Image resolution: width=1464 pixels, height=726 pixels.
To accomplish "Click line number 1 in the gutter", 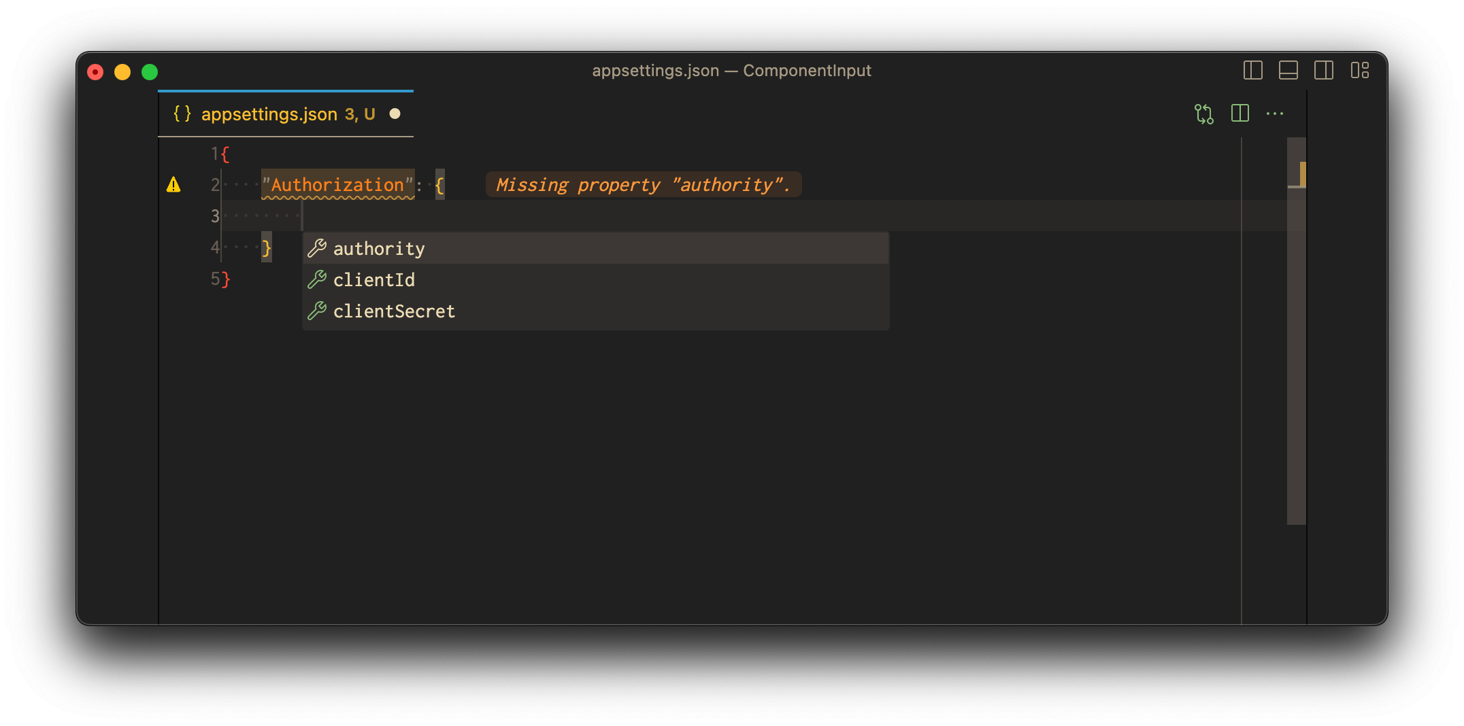I will 214,154.
